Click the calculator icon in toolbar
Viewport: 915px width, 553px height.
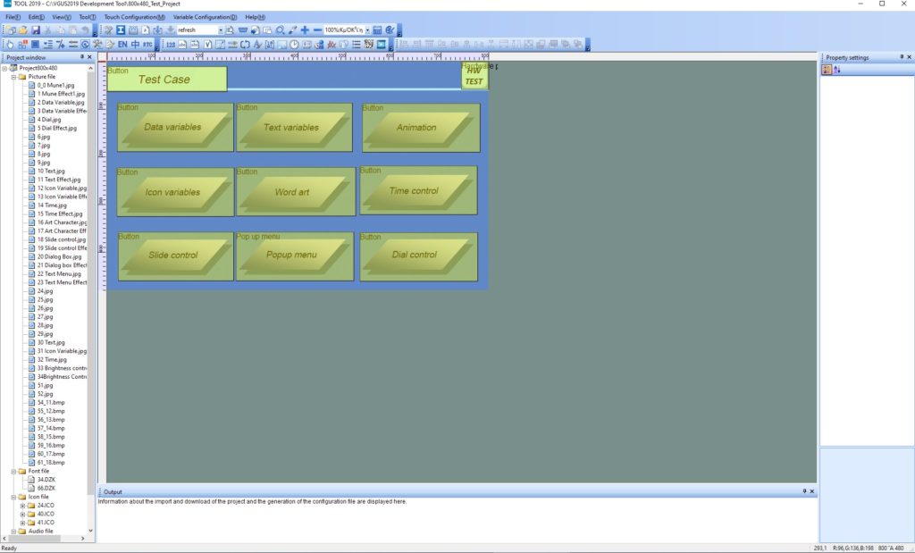pyautogui.click(x=378, y=30)
